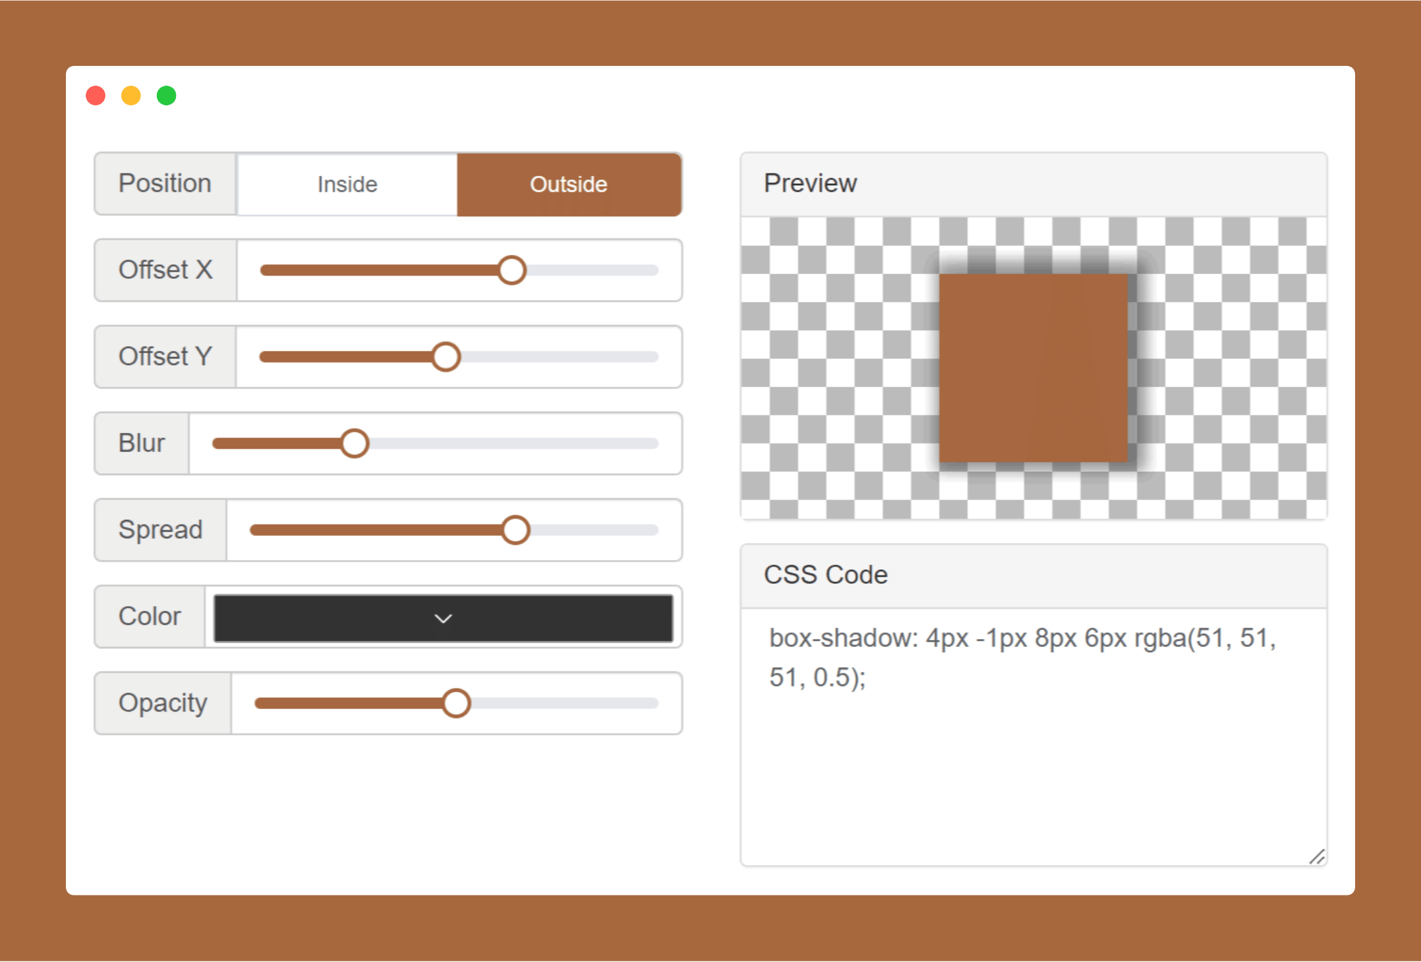Select the Outside position option

(569, 184)
